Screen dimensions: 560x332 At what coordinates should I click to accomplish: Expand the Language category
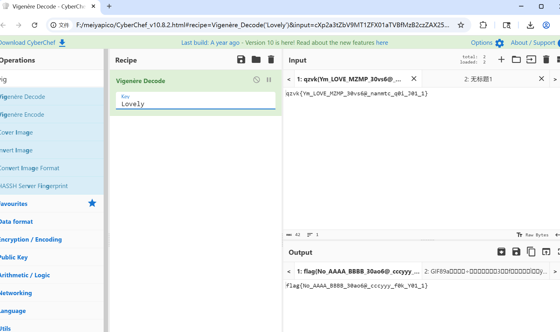pos(52,311)
